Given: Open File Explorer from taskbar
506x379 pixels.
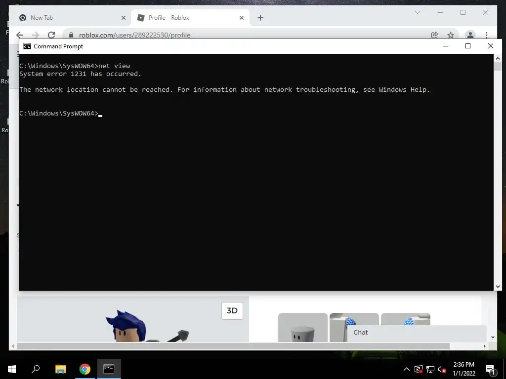Looking at the screenshot, I should (x=60, y=369).
